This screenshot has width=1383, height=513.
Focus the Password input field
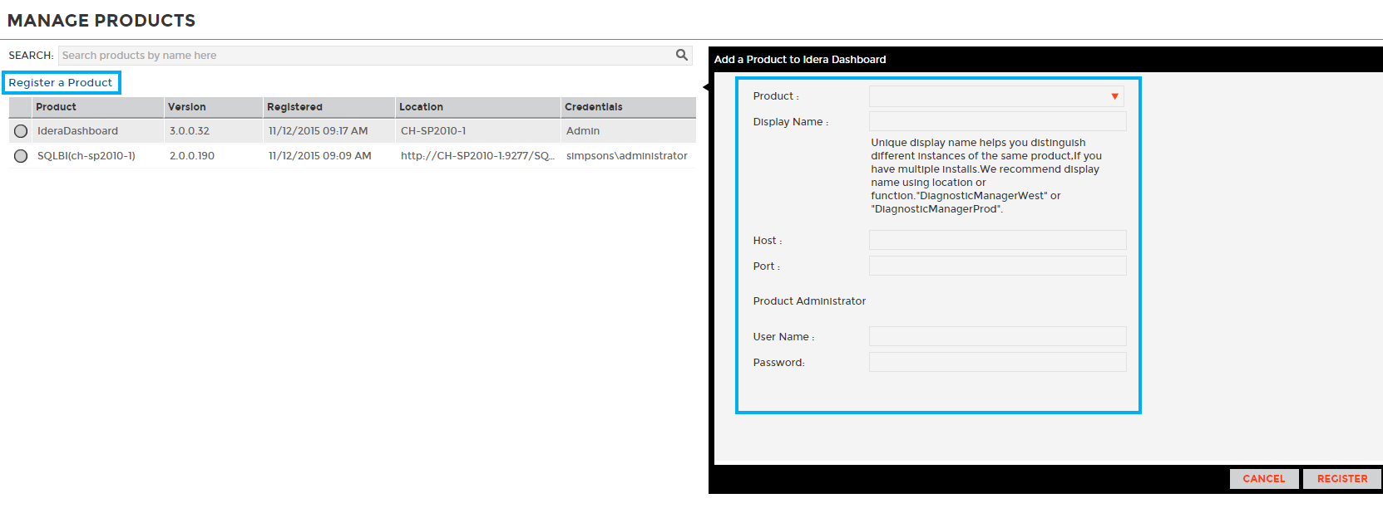998,362
